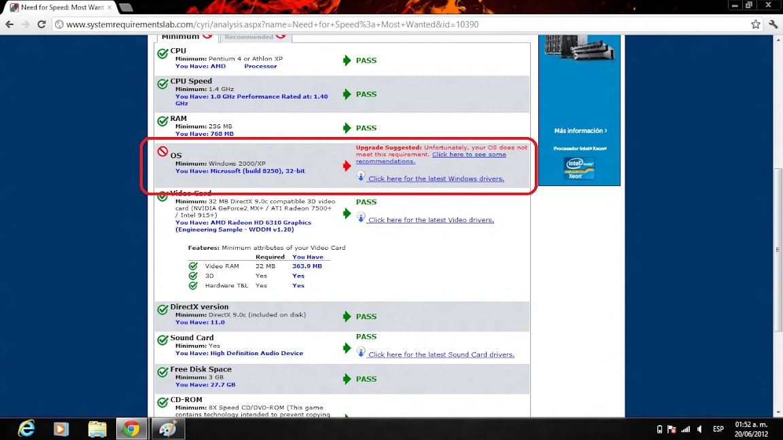
Task: Click the Video RAM feature check icon
Action: tap(193, 266)
